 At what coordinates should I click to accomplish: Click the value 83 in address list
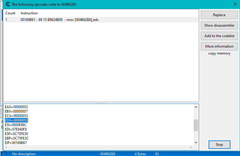point(157,154)
